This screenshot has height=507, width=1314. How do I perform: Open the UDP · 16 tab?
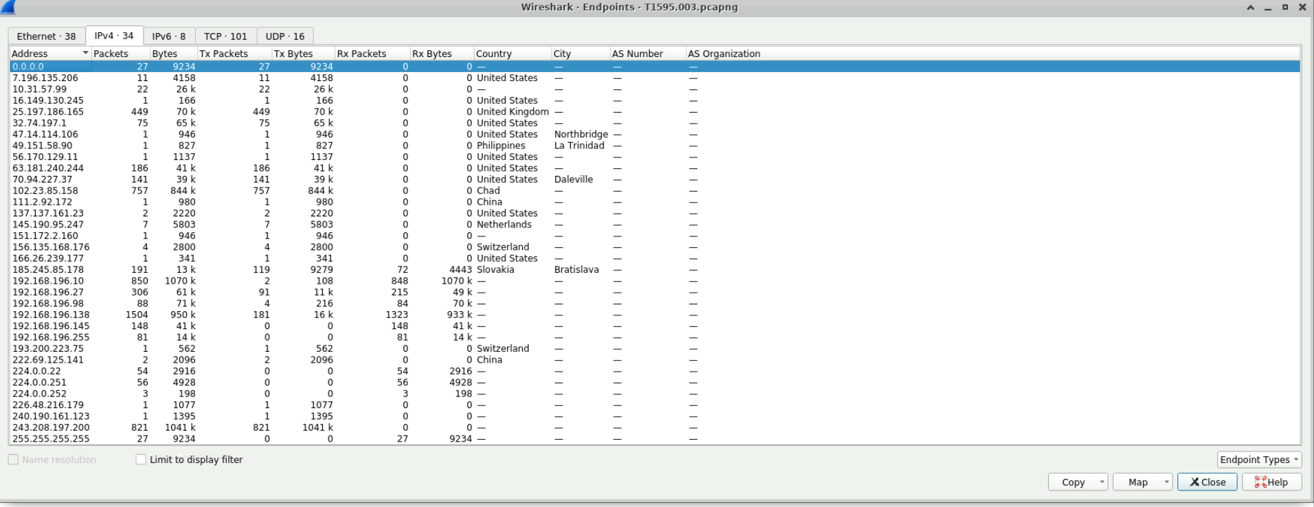(x=285, y=36)
